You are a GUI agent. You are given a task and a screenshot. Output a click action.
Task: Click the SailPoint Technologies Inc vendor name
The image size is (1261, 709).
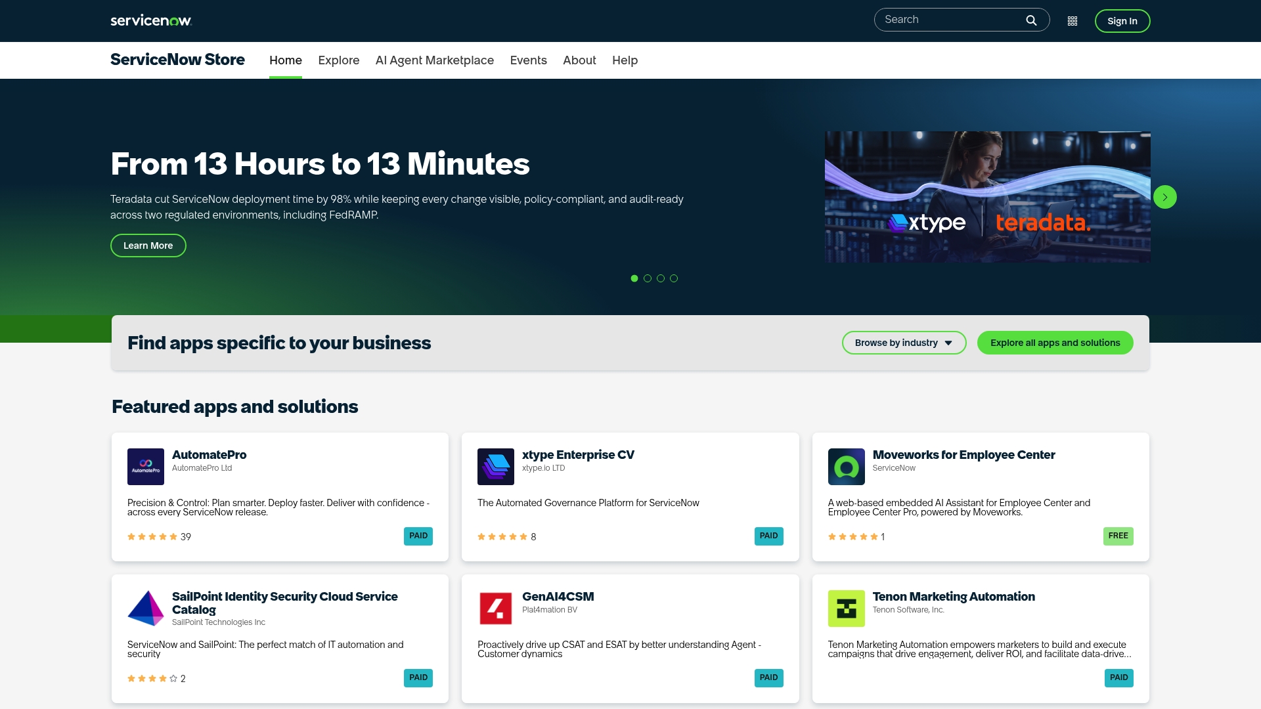pyautogui.click(x=219, y=622)
